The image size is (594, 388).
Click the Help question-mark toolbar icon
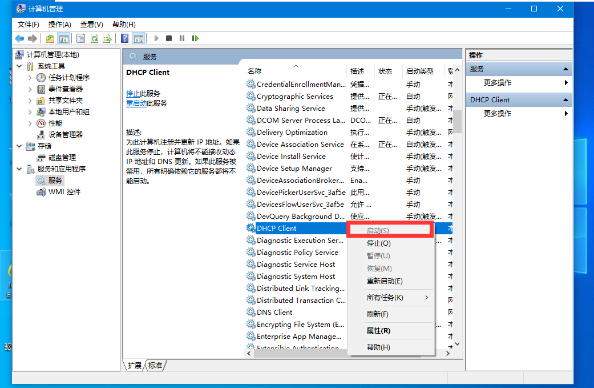coord(124,38)
